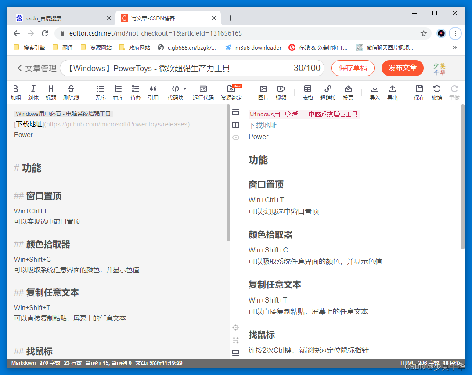Redo edit with 重做 icon
Image resolution: width=472 pixels, height=375 pixels.
coord(454,92)
